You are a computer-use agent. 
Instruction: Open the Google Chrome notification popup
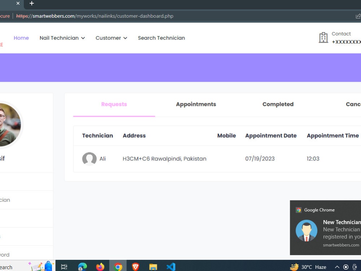pyautogui.click(x=325, y=228)
